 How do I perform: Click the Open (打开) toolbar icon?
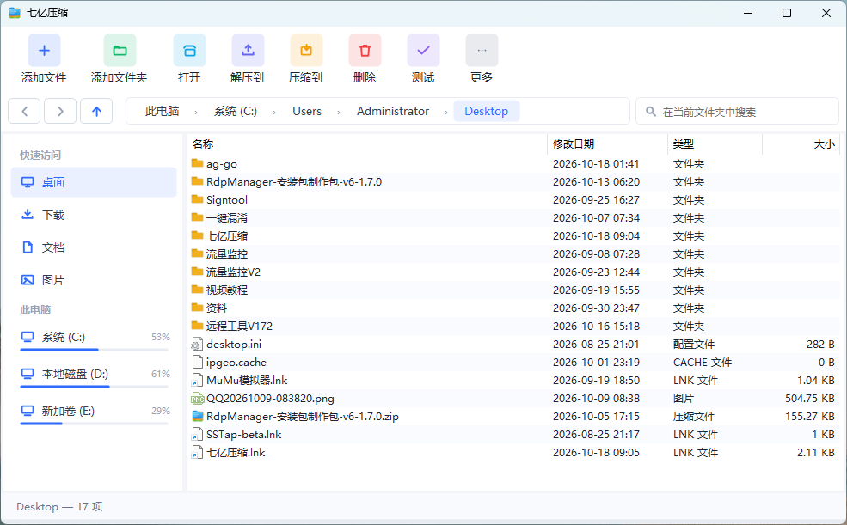point(189,51)
